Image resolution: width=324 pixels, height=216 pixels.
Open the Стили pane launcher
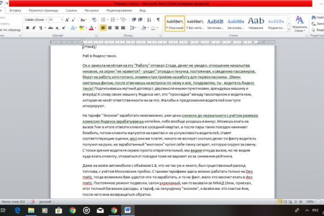click(306, 36)
